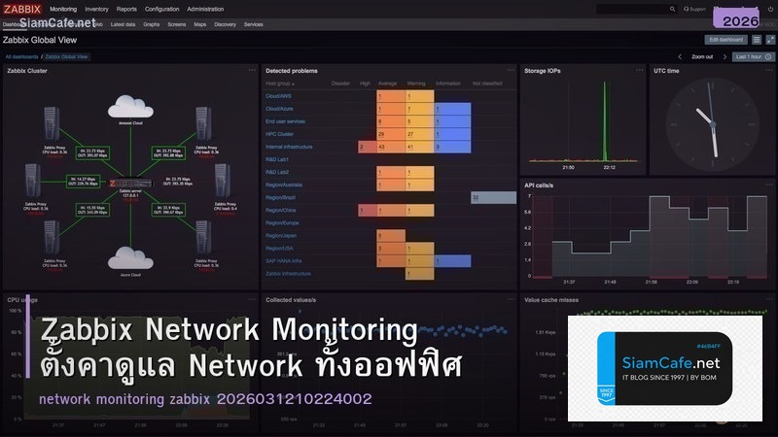
Task: Open the Zabbix infrastructure host group
Action: coord(288,274)
